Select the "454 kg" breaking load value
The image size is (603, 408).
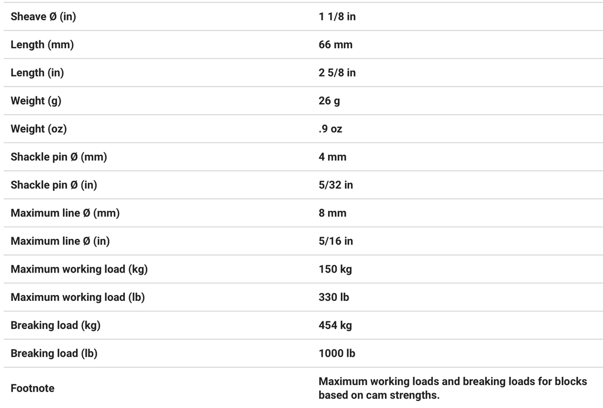coord(335,325)
